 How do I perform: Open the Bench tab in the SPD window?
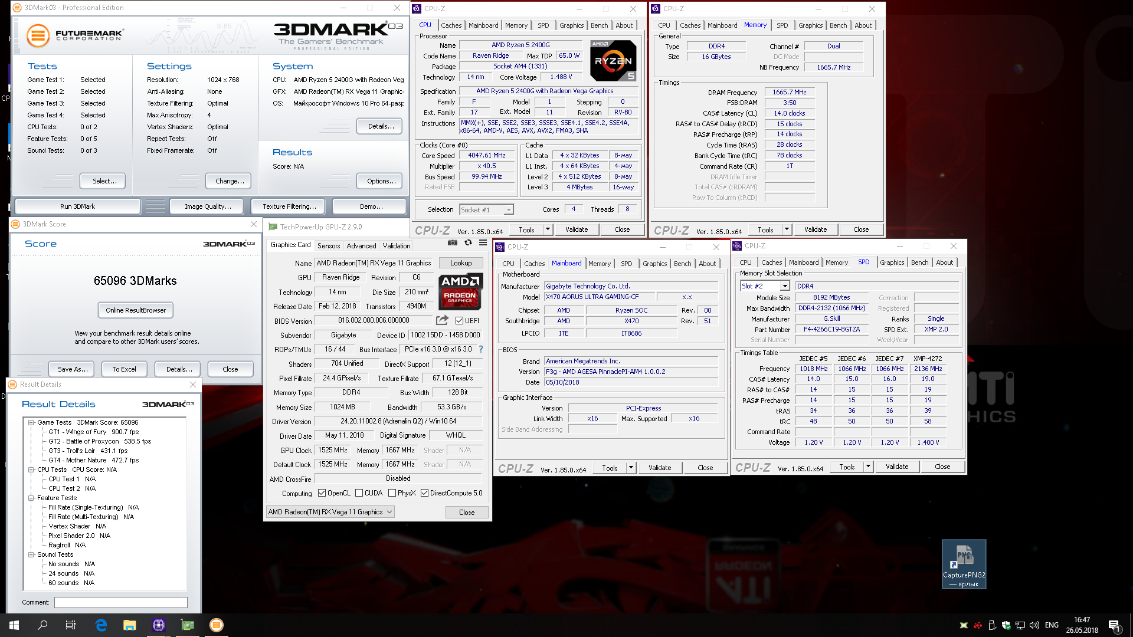[x=919, y=262]
